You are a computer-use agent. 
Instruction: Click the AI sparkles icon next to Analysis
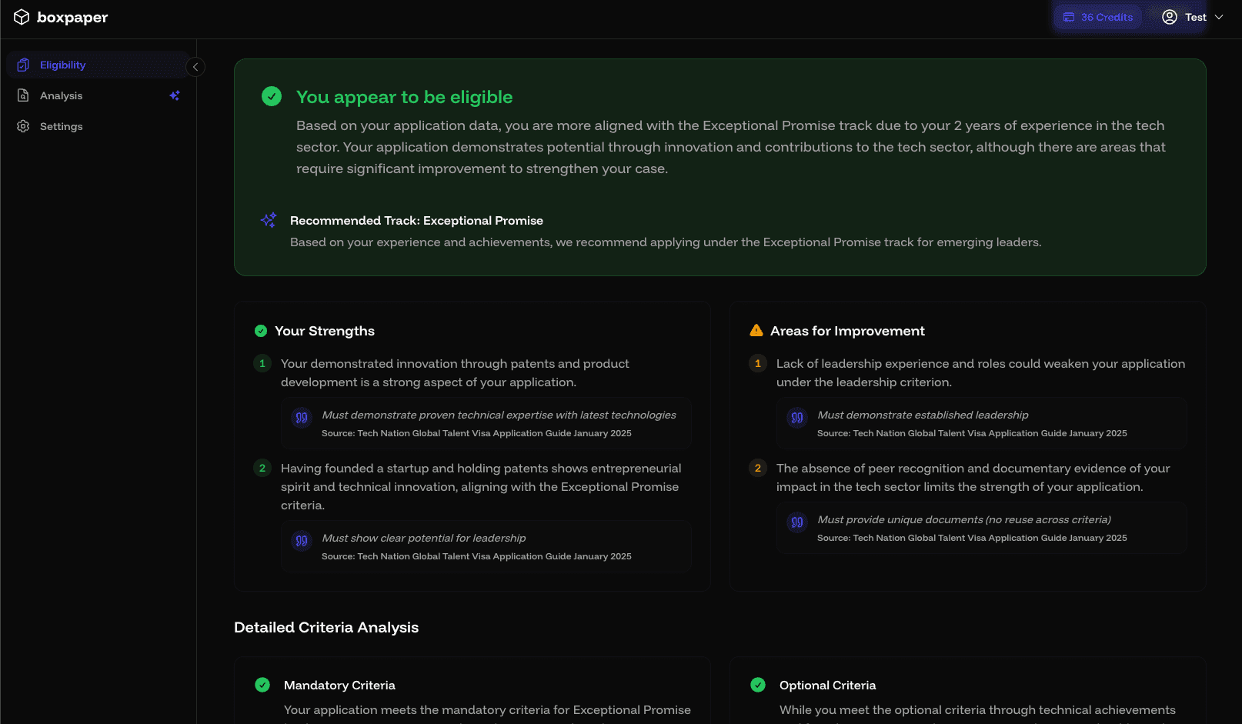pyautogui.click(x=175, y=95)
